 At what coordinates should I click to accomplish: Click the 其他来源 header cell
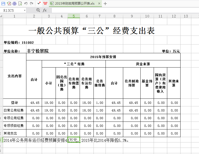(x=174, y=83)
